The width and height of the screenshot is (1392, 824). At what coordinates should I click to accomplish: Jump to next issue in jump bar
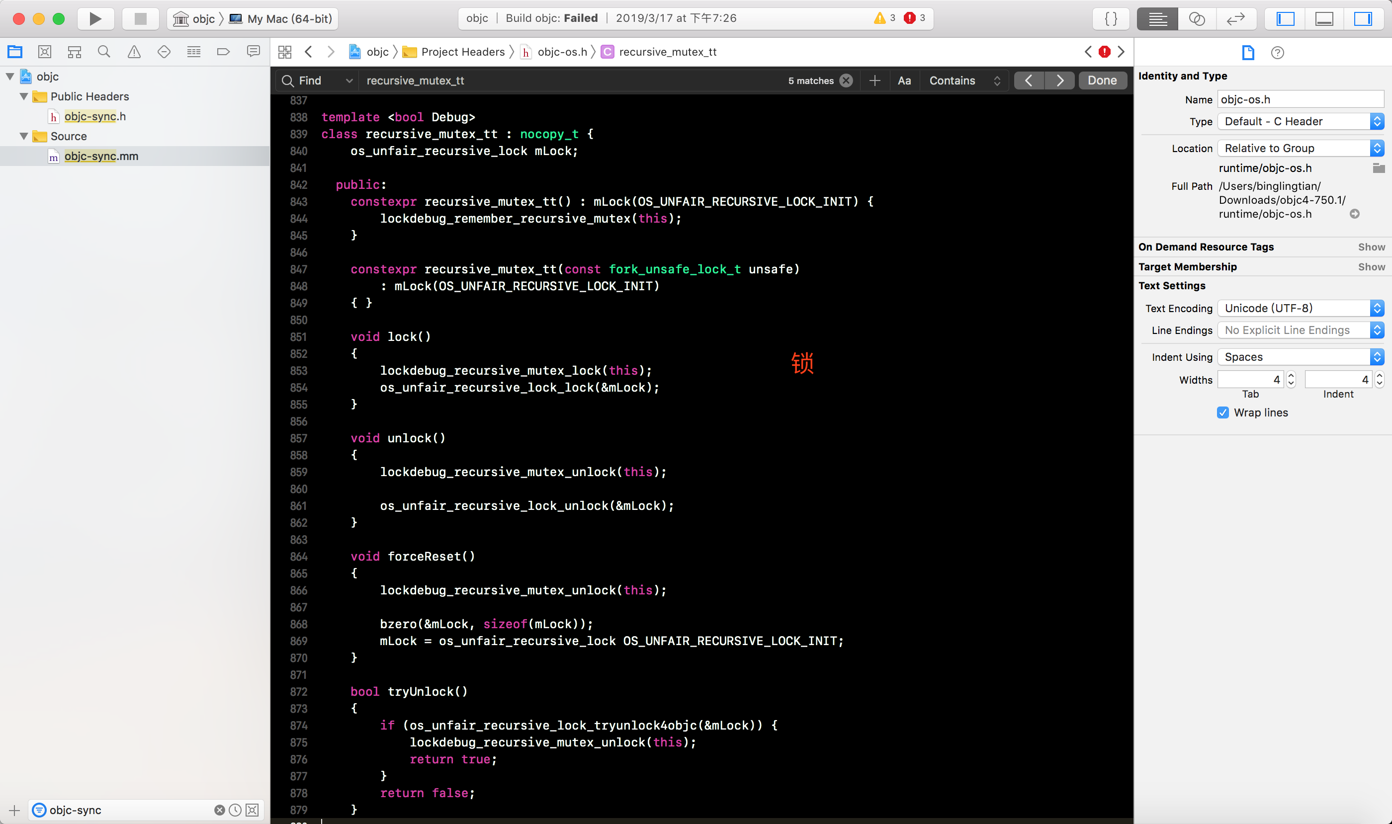coord(1122,52)
